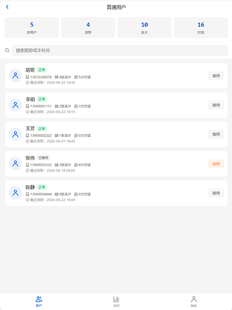232x310 pixels.
Task: Focus the nickname or phone search field
Action: tap(120, 50)
